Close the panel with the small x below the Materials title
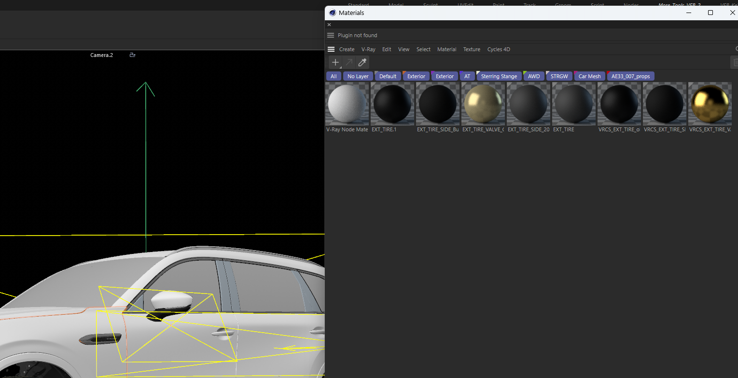The image size is (738, 378). pyautogui.click(x=329, y=25)
